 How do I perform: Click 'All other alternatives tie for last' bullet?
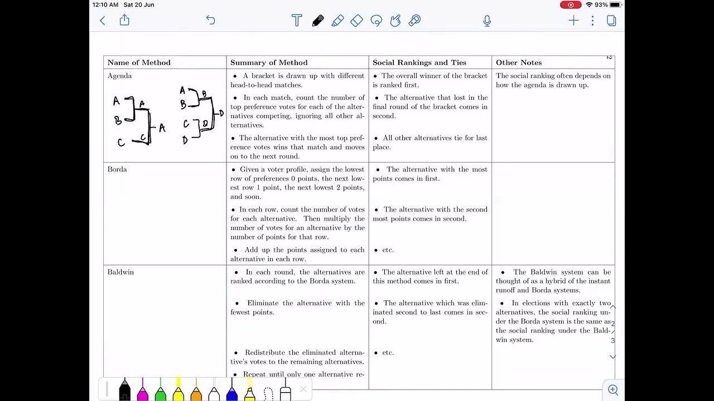[430, 143]
